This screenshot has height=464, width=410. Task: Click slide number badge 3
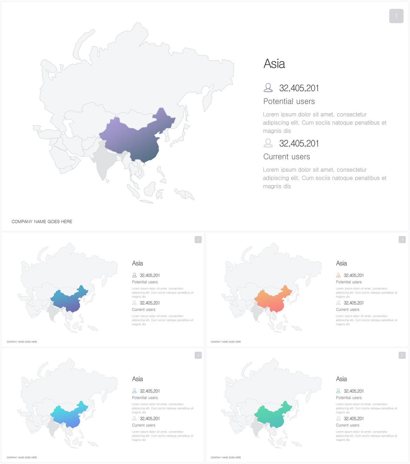pyautogui.click(x=402, y=240)
